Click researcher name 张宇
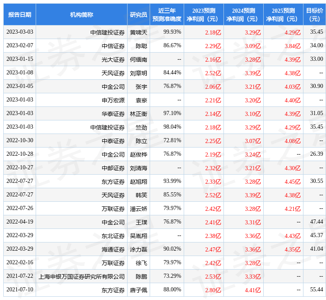 [x=141, y=87]
